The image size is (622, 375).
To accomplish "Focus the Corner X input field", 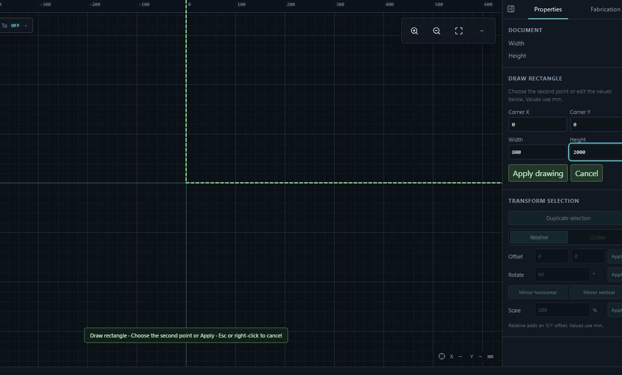I will click(538, 124).
